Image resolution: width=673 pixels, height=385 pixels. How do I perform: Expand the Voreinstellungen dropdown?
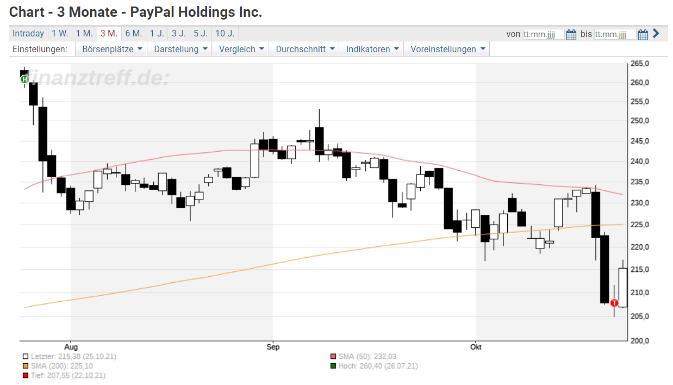447,49
